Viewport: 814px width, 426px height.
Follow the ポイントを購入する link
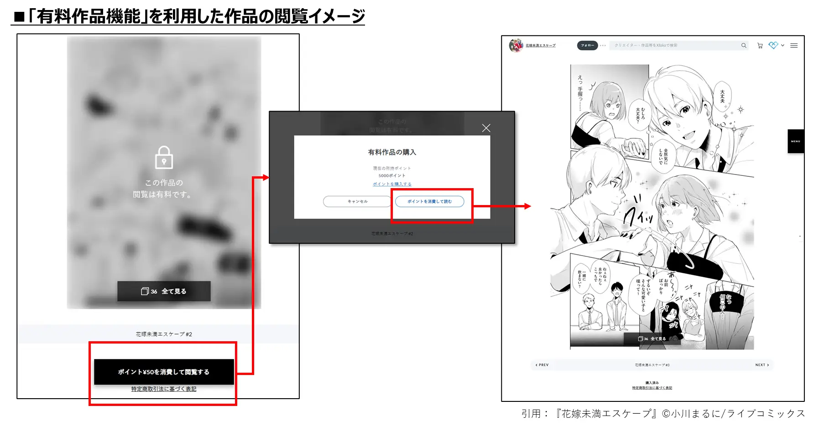392,184
